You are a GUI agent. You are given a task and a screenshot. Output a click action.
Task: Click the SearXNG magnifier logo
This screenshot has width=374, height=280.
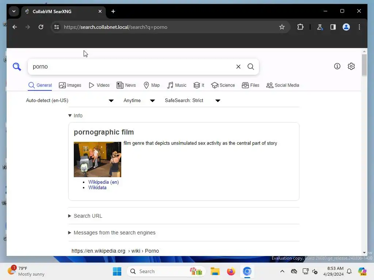(x=17, y=67)
